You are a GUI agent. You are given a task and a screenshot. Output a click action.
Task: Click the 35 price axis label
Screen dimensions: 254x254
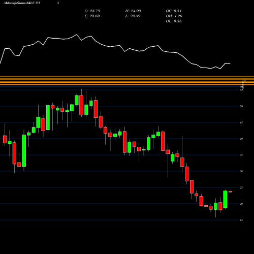pyautogui.click(x=241, y=155)
